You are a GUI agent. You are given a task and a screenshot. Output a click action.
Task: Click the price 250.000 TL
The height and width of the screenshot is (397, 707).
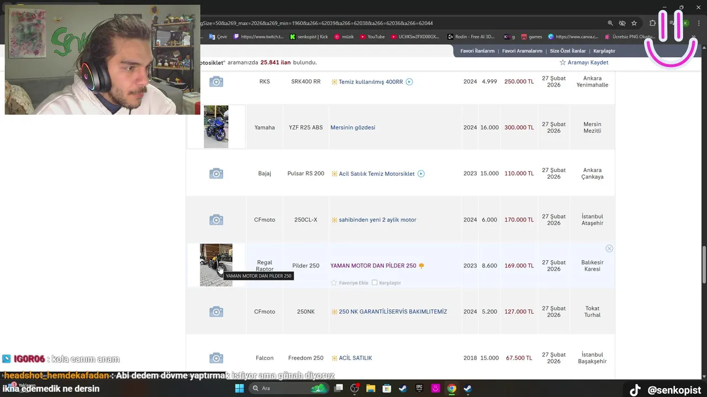(519, 82)
